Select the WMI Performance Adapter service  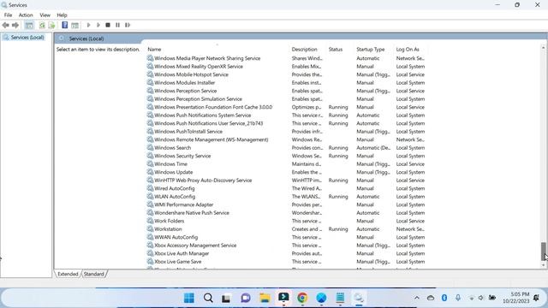pos(184,204)
